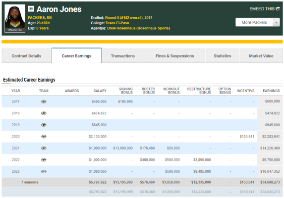Viewport: 284px width, 198px height.
Task: Click Drew Rosenhaus agent link
Action: (x=138, y=28)
